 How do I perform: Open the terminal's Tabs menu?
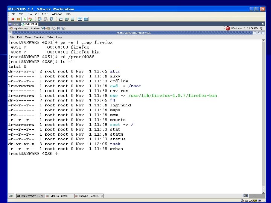point(50,37)
